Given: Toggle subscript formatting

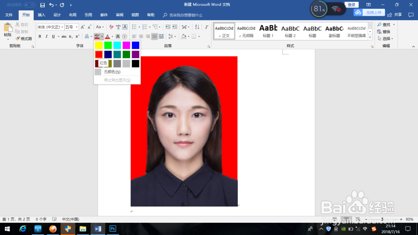Looking at the screenshot, I should tap(70, 36).
